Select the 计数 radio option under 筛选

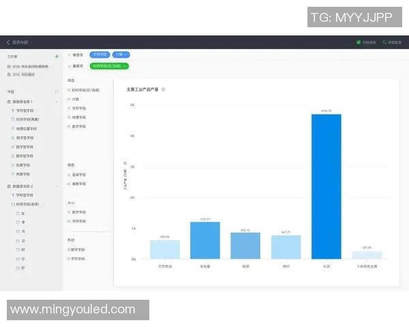point(70,99)
